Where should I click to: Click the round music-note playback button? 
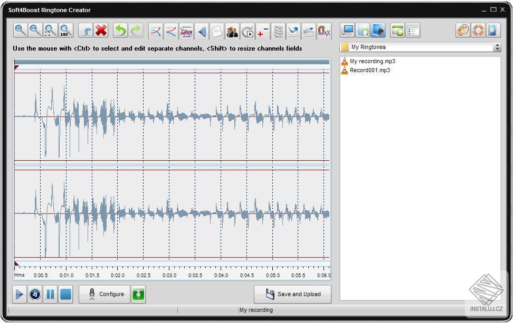(x=35, y=294)
